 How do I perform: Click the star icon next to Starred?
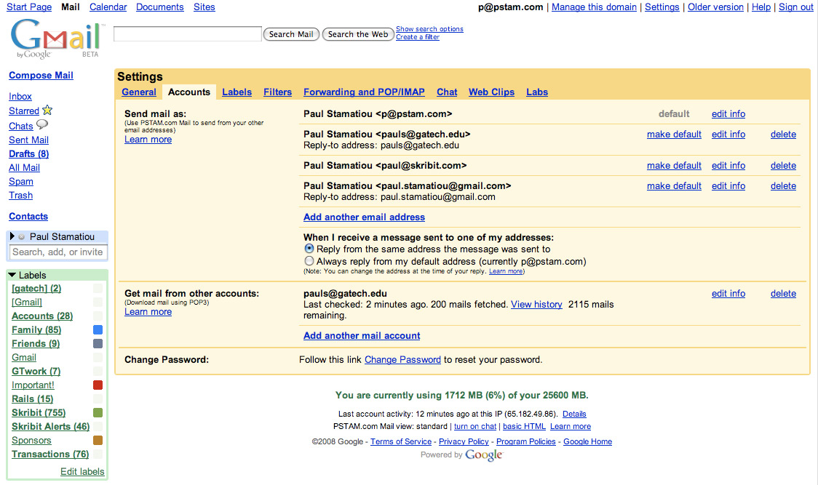(x=47, y=110)
